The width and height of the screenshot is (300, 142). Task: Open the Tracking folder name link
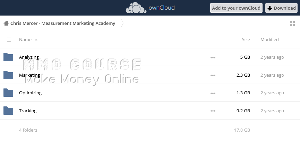(x=28, y=111)
